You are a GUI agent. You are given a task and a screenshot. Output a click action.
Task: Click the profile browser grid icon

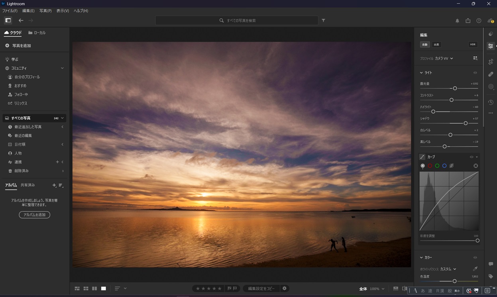click(x=475, y=58)
